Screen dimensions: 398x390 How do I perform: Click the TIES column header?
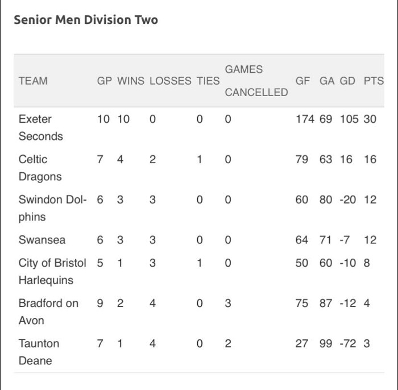(208, 81)
